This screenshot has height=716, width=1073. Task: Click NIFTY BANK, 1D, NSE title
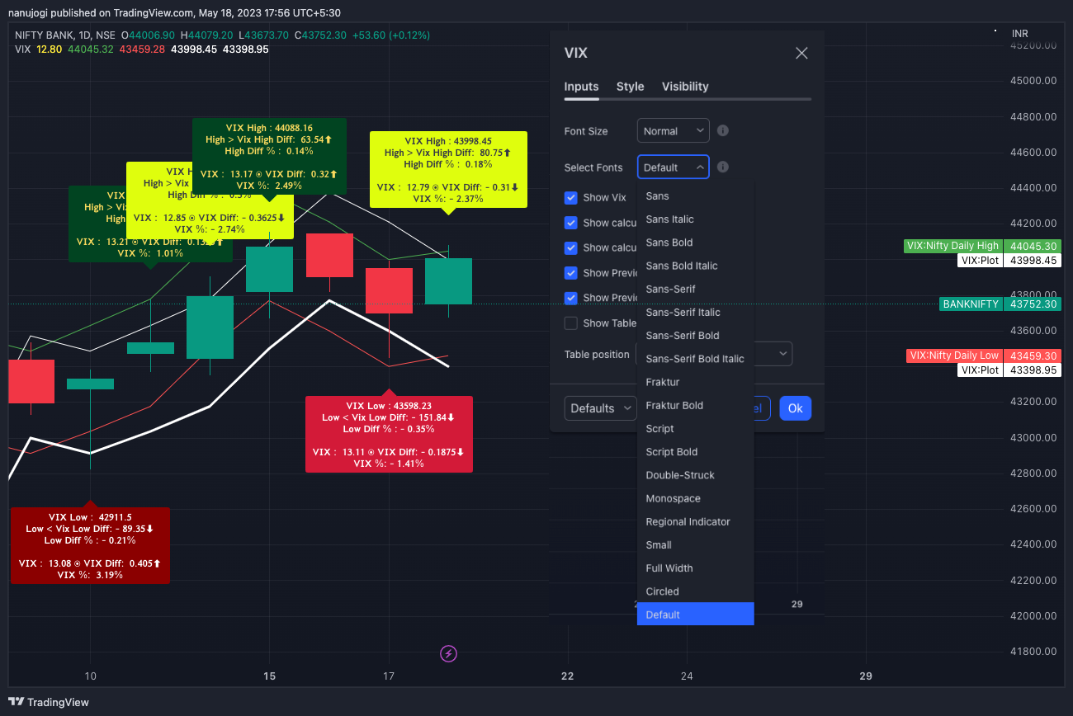(x=65, y=35)
